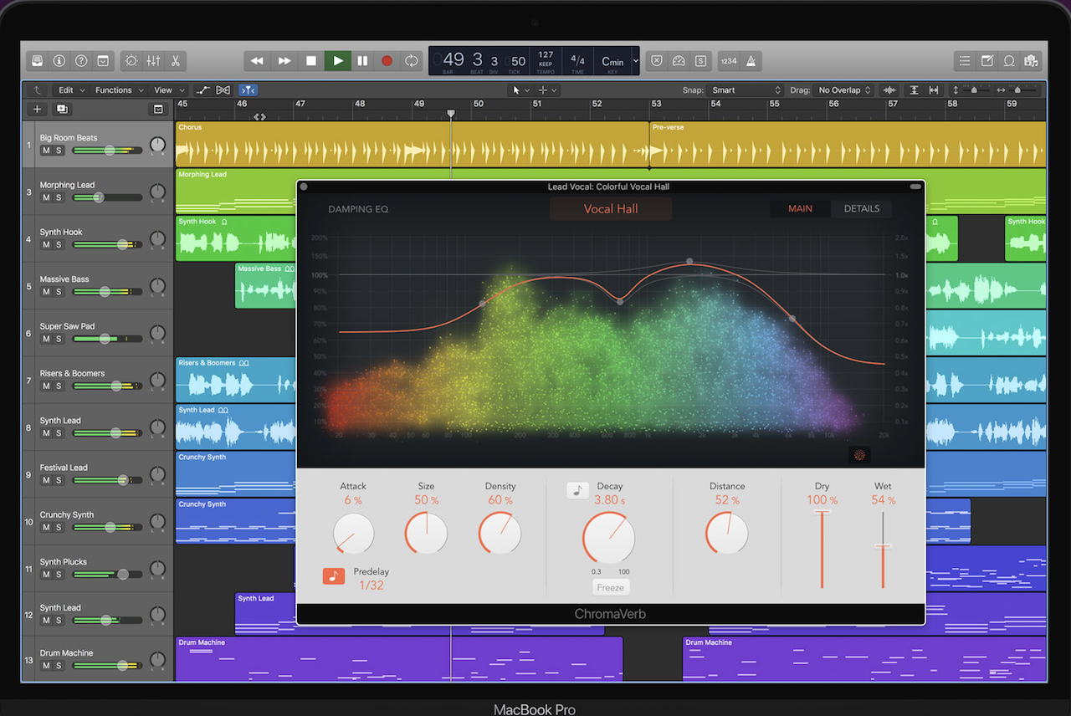The height and width of the screenshot is (716, 1071).
Task: Open the Library panel
Action: coord(37,60)
